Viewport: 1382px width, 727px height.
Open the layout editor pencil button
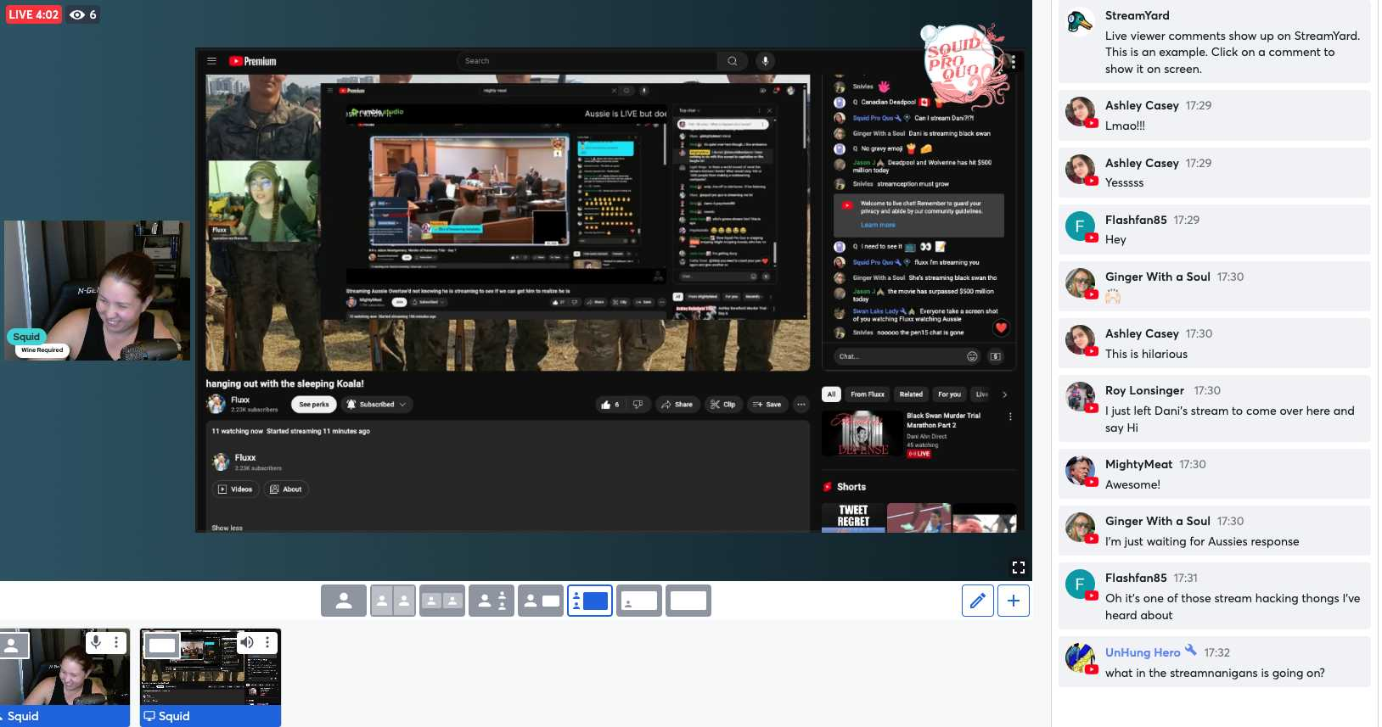click(x=978, y=601)
